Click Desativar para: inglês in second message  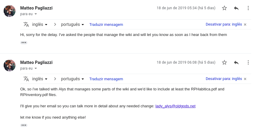coord(224,79)
